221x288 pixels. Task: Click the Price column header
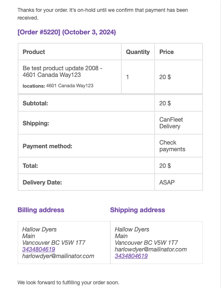(x=166, y=52)
